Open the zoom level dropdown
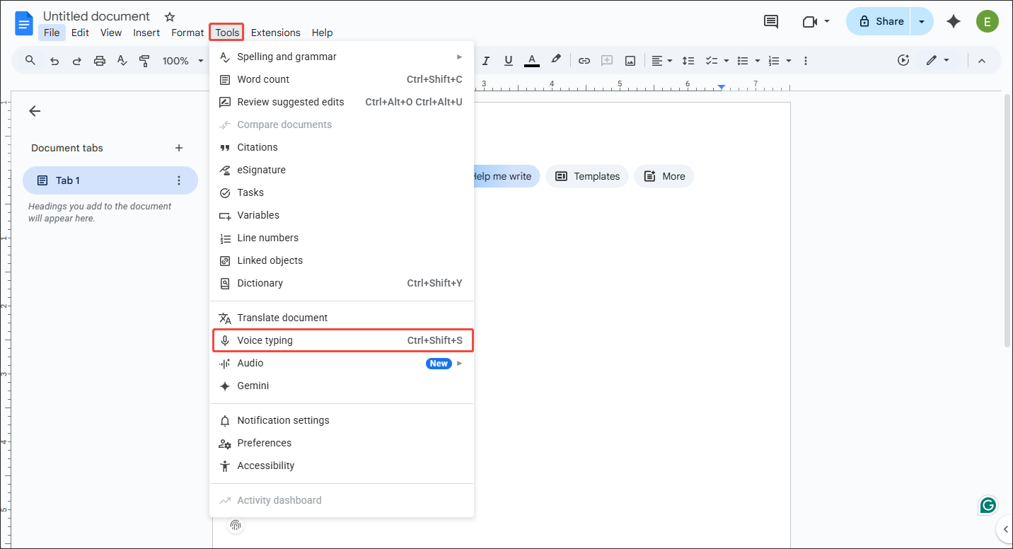 click(x=182, y=60)
